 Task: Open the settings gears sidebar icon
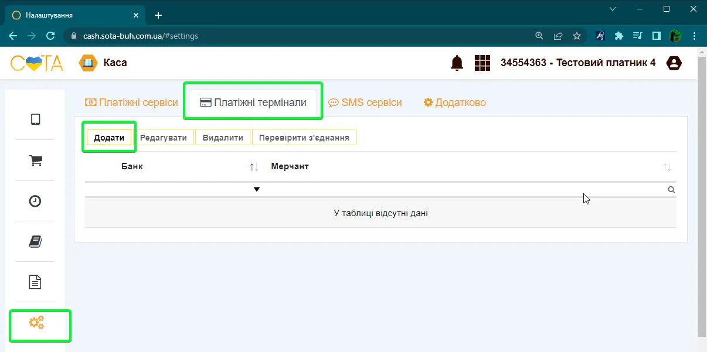click(37, 322)
